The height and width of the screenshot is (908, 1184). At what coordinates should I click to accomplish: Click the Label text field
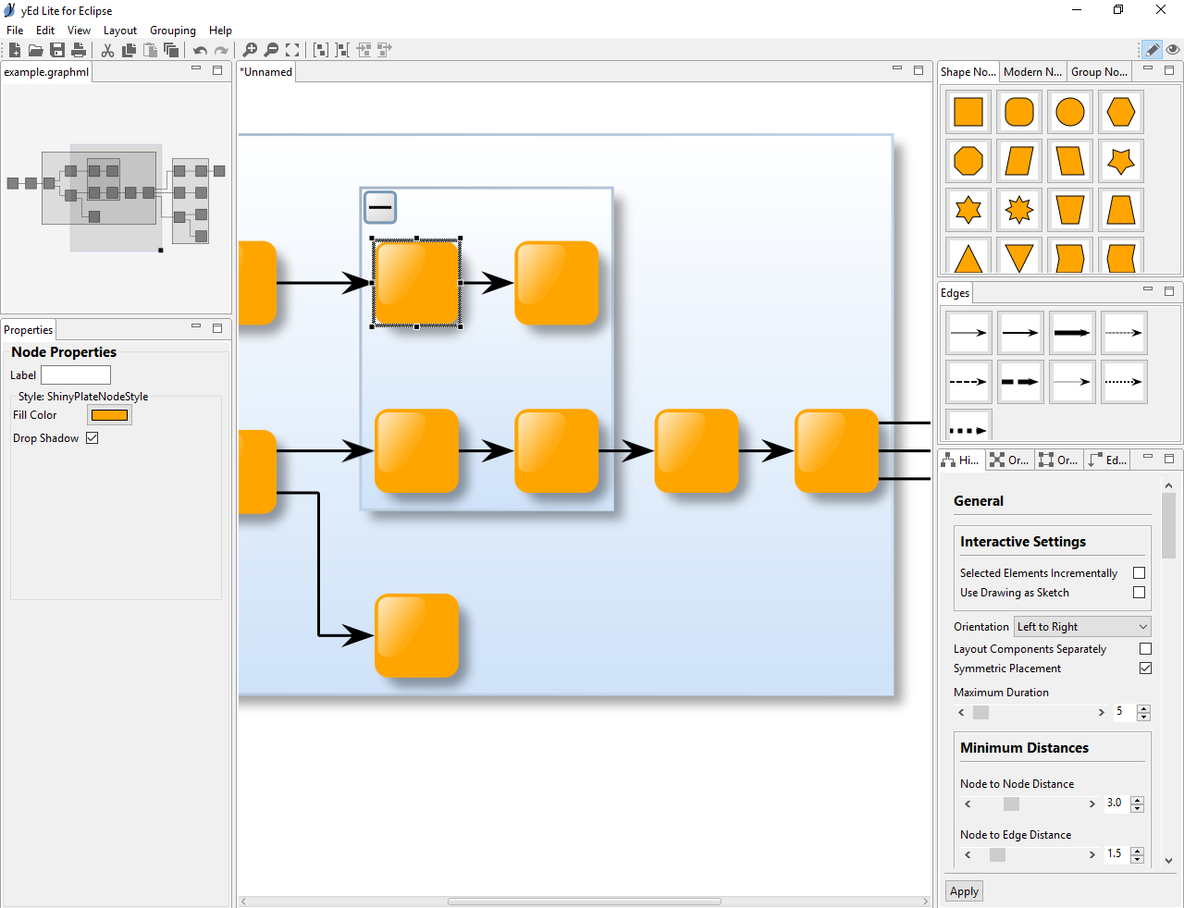click(x=76, y=375)
